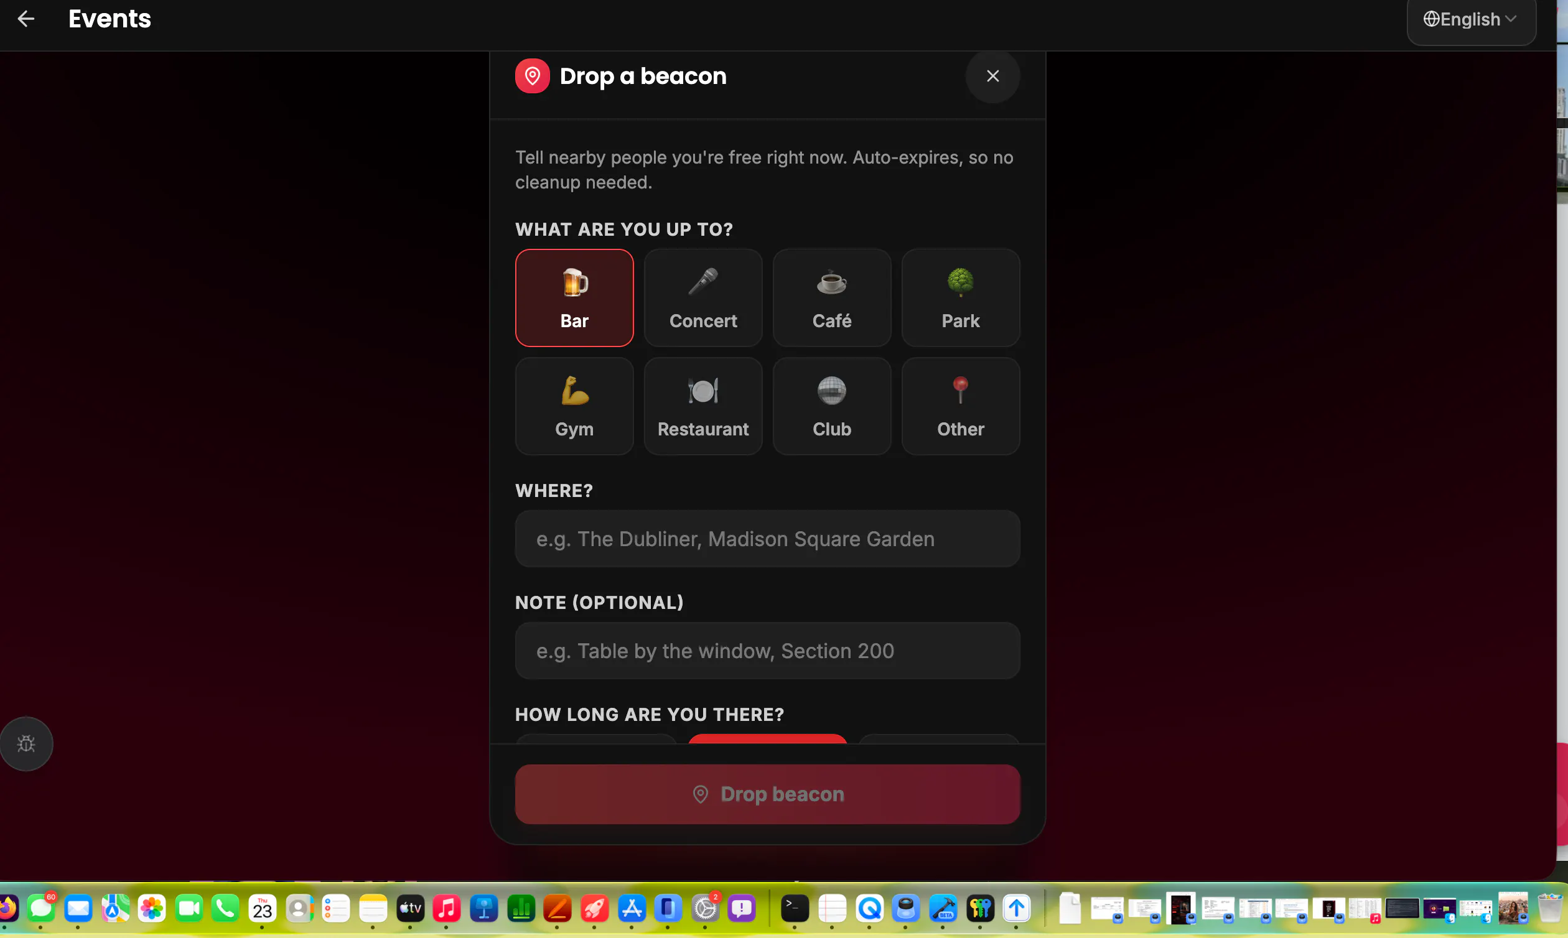Screen dimensions: 1568x938
Task: Open Passwords keys app in Dock
Action: point(980,909)
